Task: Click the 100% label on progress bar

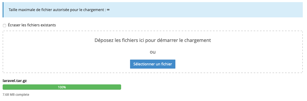Action: pos(62,87)
